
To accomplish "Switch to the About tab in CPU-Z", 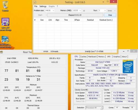I will [x=124, y=57].
